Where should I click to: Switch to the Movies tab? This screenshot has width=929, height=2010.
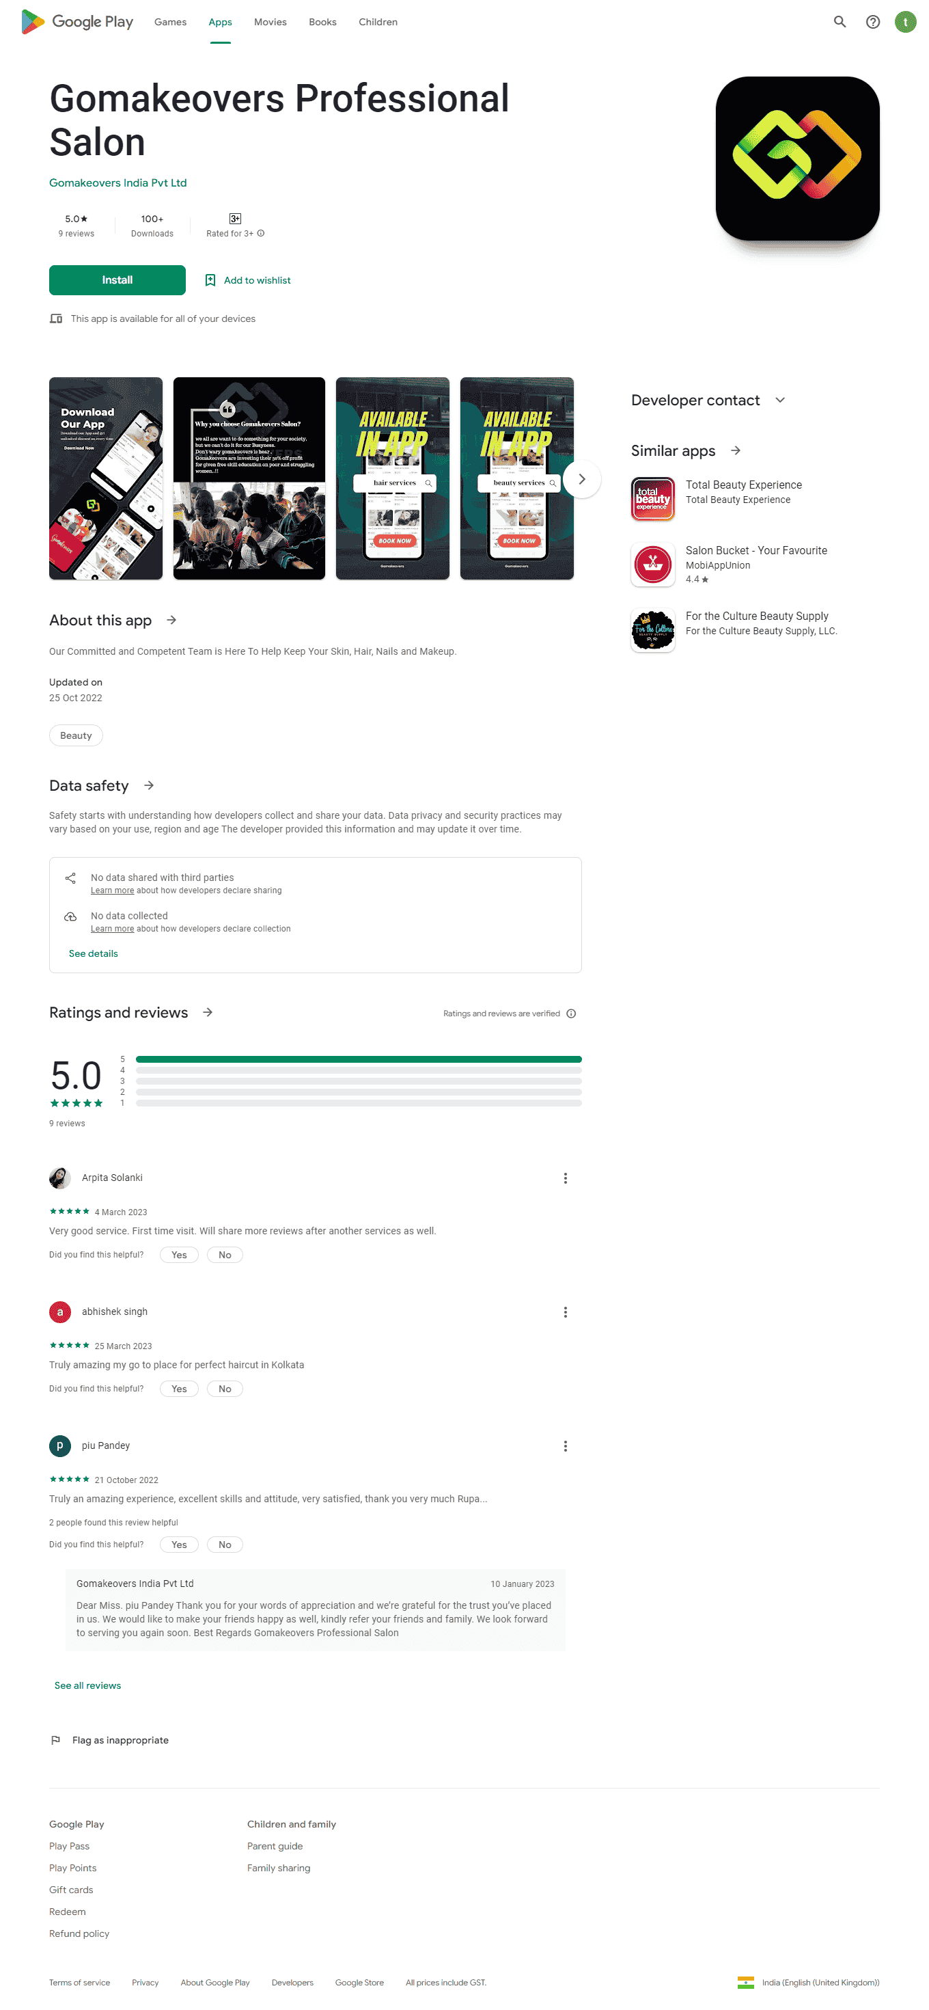pyautogui.click(x=270, y=22)
